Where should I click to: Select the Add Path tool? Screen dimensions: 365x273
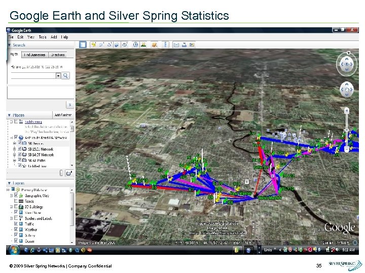click(x=109, y=44)
